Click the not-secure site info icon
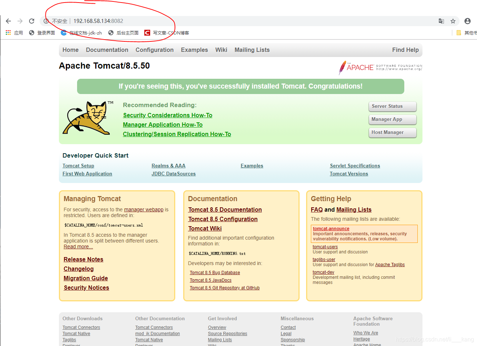477x346 pixels. (46, 21)
